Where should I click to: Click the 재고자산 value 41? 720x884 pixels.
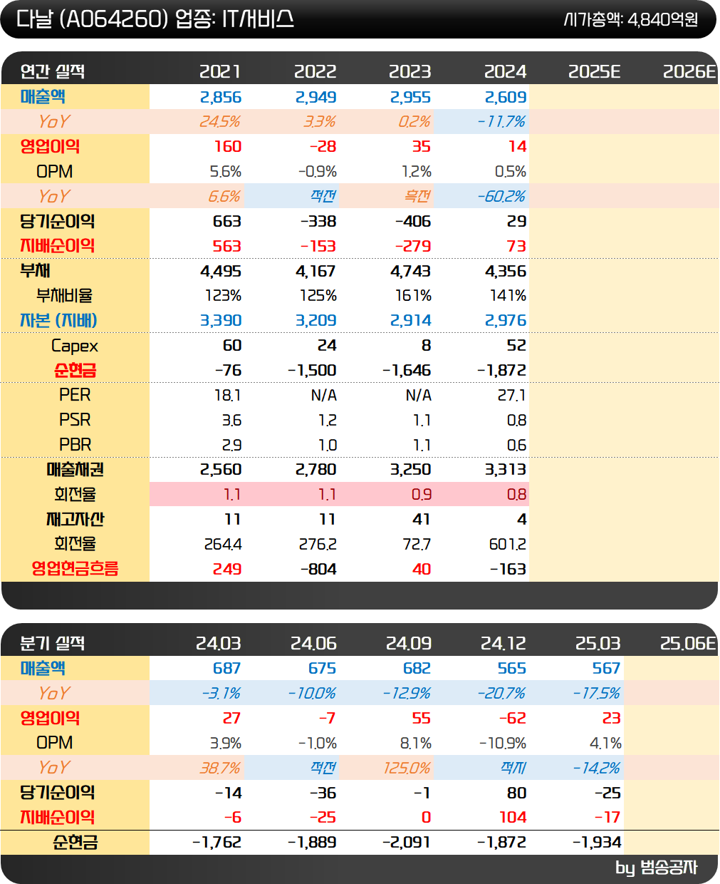pyautogui.click(x=422, y=519)
